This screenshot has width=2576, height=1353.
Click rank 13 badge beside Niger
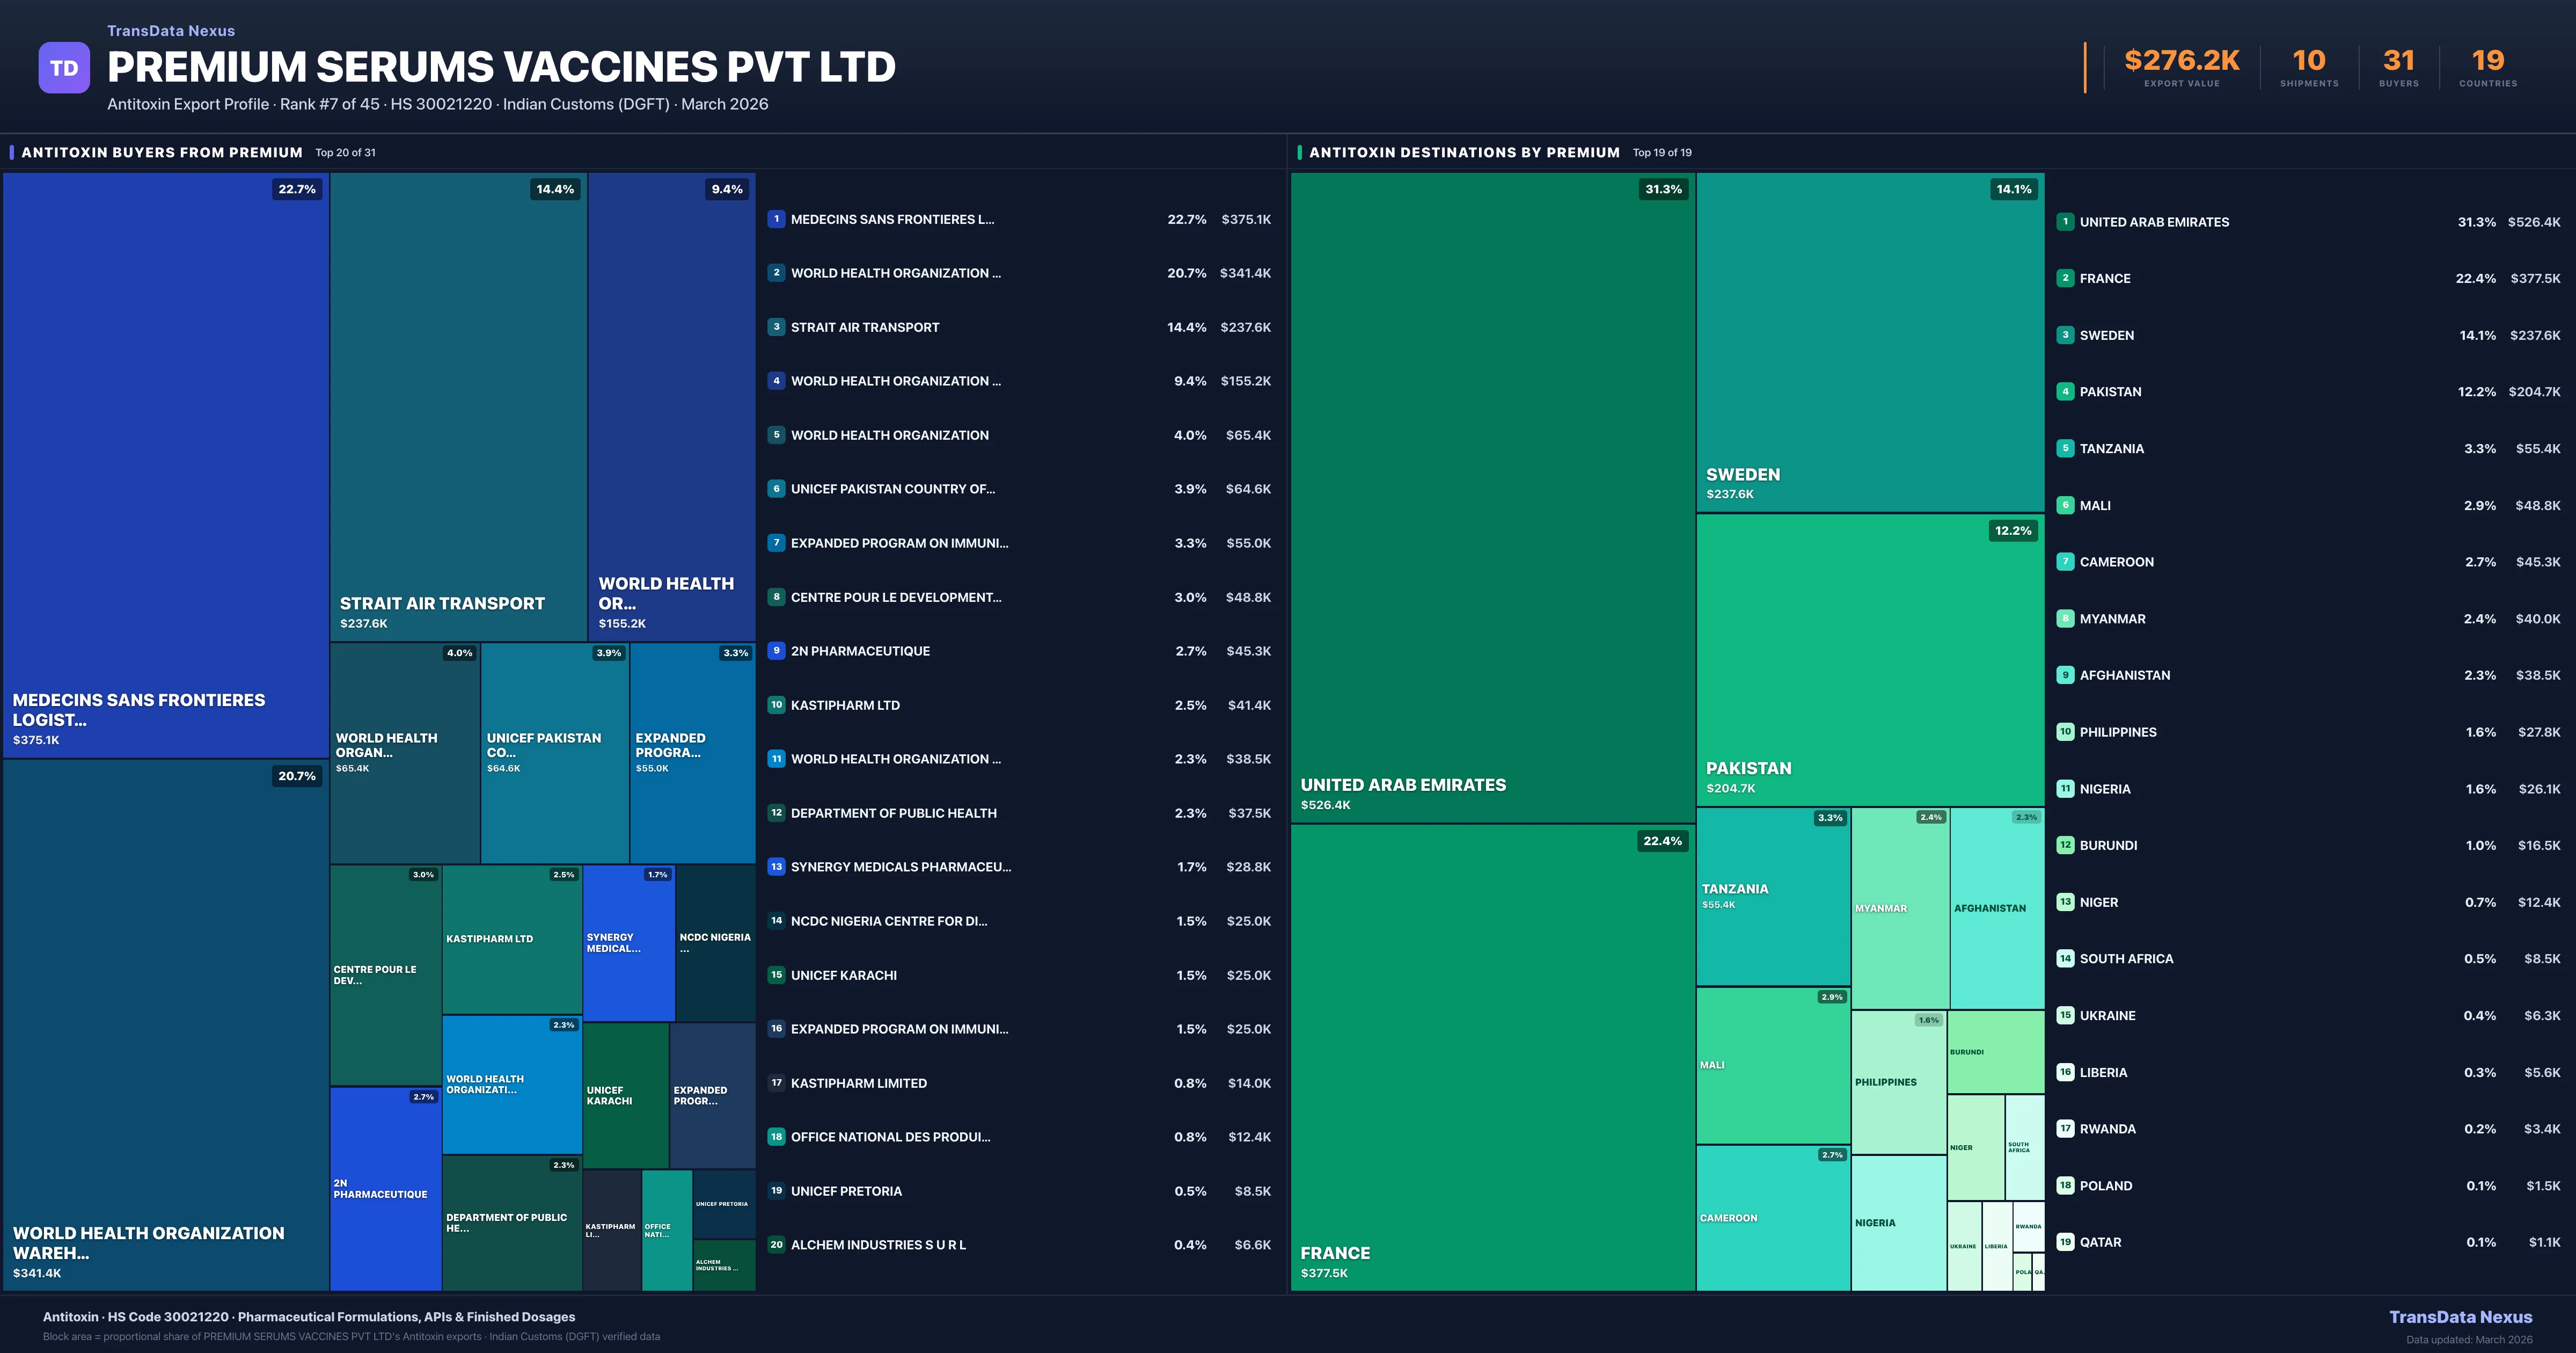2065,901
